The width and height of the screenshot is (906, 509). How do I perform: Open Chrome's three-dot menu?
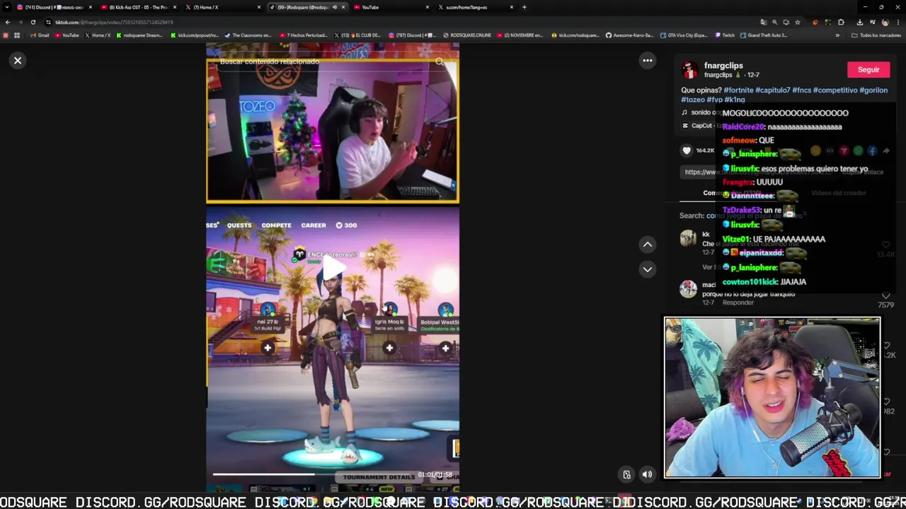899,22
